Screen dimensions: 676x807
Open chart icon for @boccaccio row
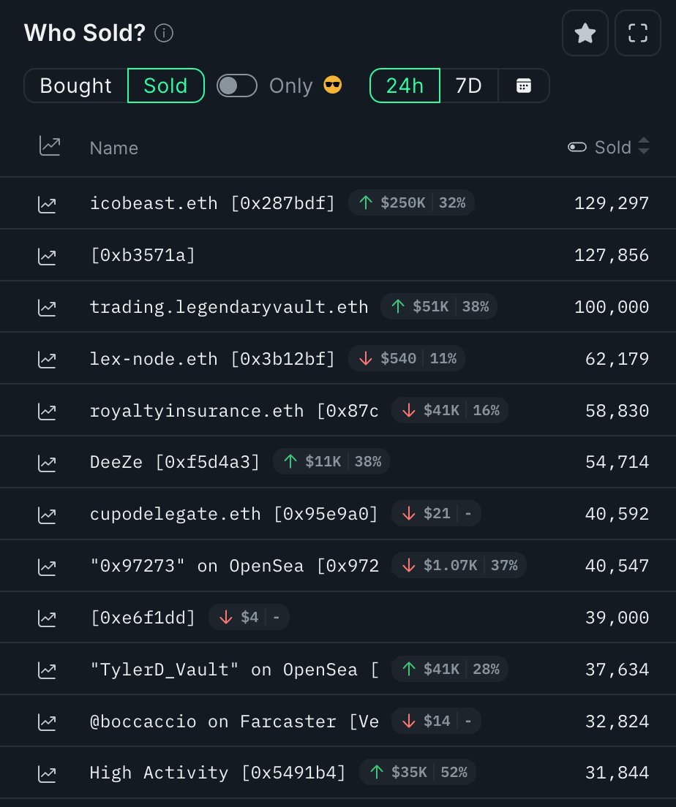click(x=47, y=722)
